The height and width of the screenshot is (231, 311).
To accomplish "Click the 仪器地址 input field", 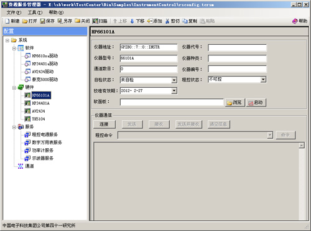I will pos(149,47).
